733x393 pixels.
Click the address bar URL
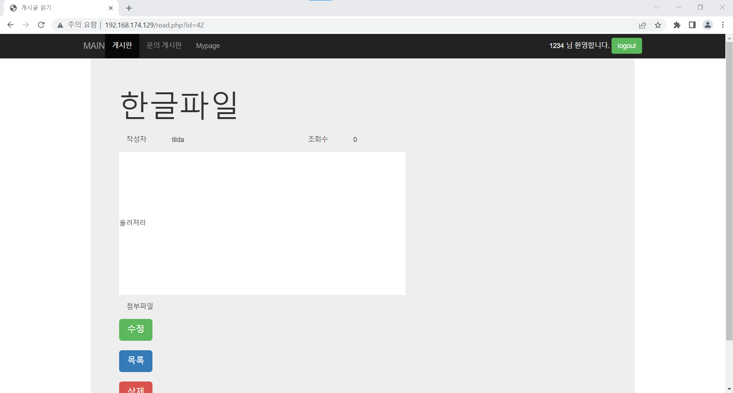(x=154, y=25)
